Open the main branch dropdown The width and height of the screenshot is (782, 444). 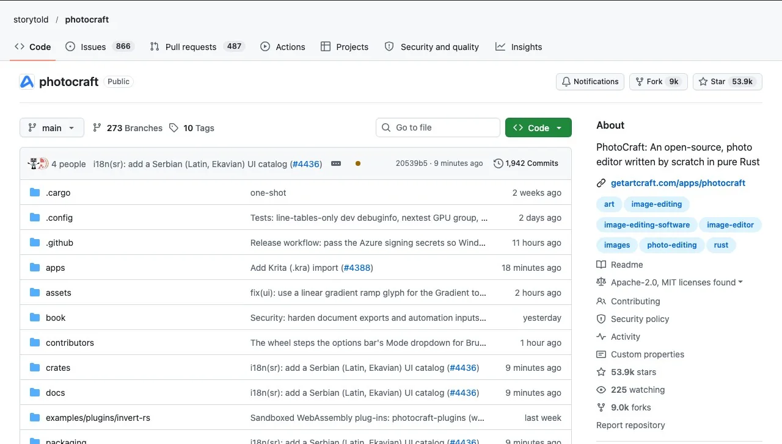pyautogui.click(x=52, y=127)
